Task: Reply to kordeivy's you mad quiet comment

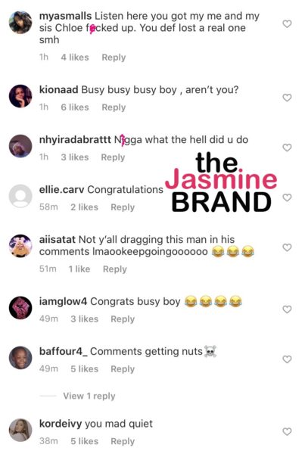Action: coord(123,441)
